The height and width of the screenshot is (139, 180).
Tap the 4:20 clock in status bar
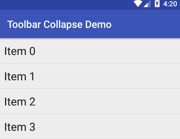[170, 4]
